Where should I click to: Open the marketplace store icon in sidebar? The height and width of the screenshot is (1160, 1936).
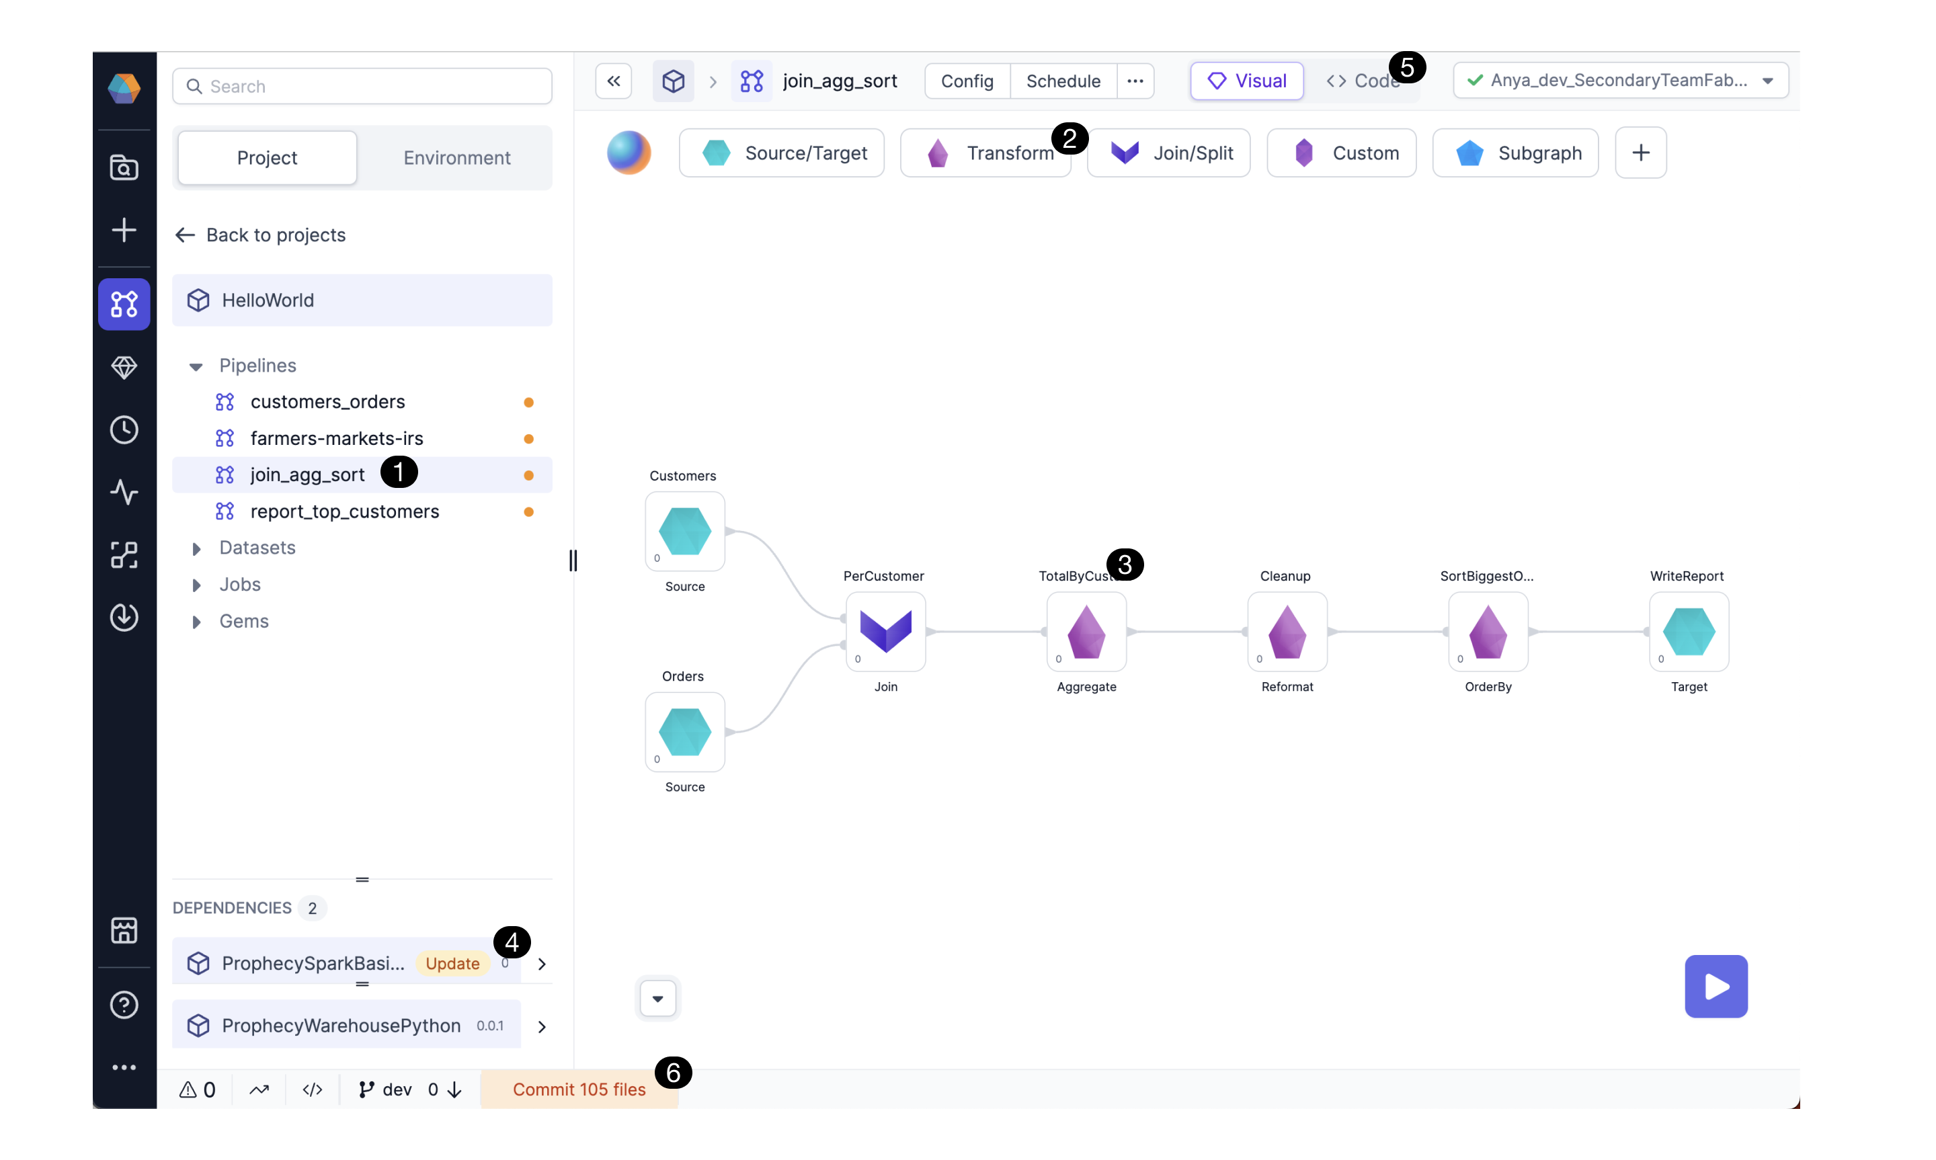click(x=124, y=930)
